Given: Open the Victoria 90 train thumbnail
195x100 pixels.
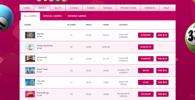Looking at the screenshot, I should click(x=30, y=59).
